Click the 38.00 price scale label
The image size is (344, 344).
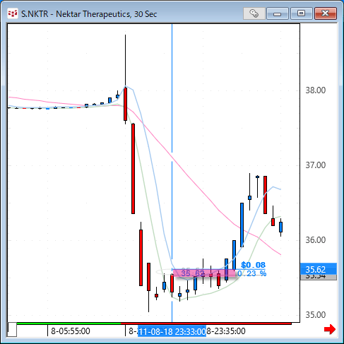click(316, 90)
